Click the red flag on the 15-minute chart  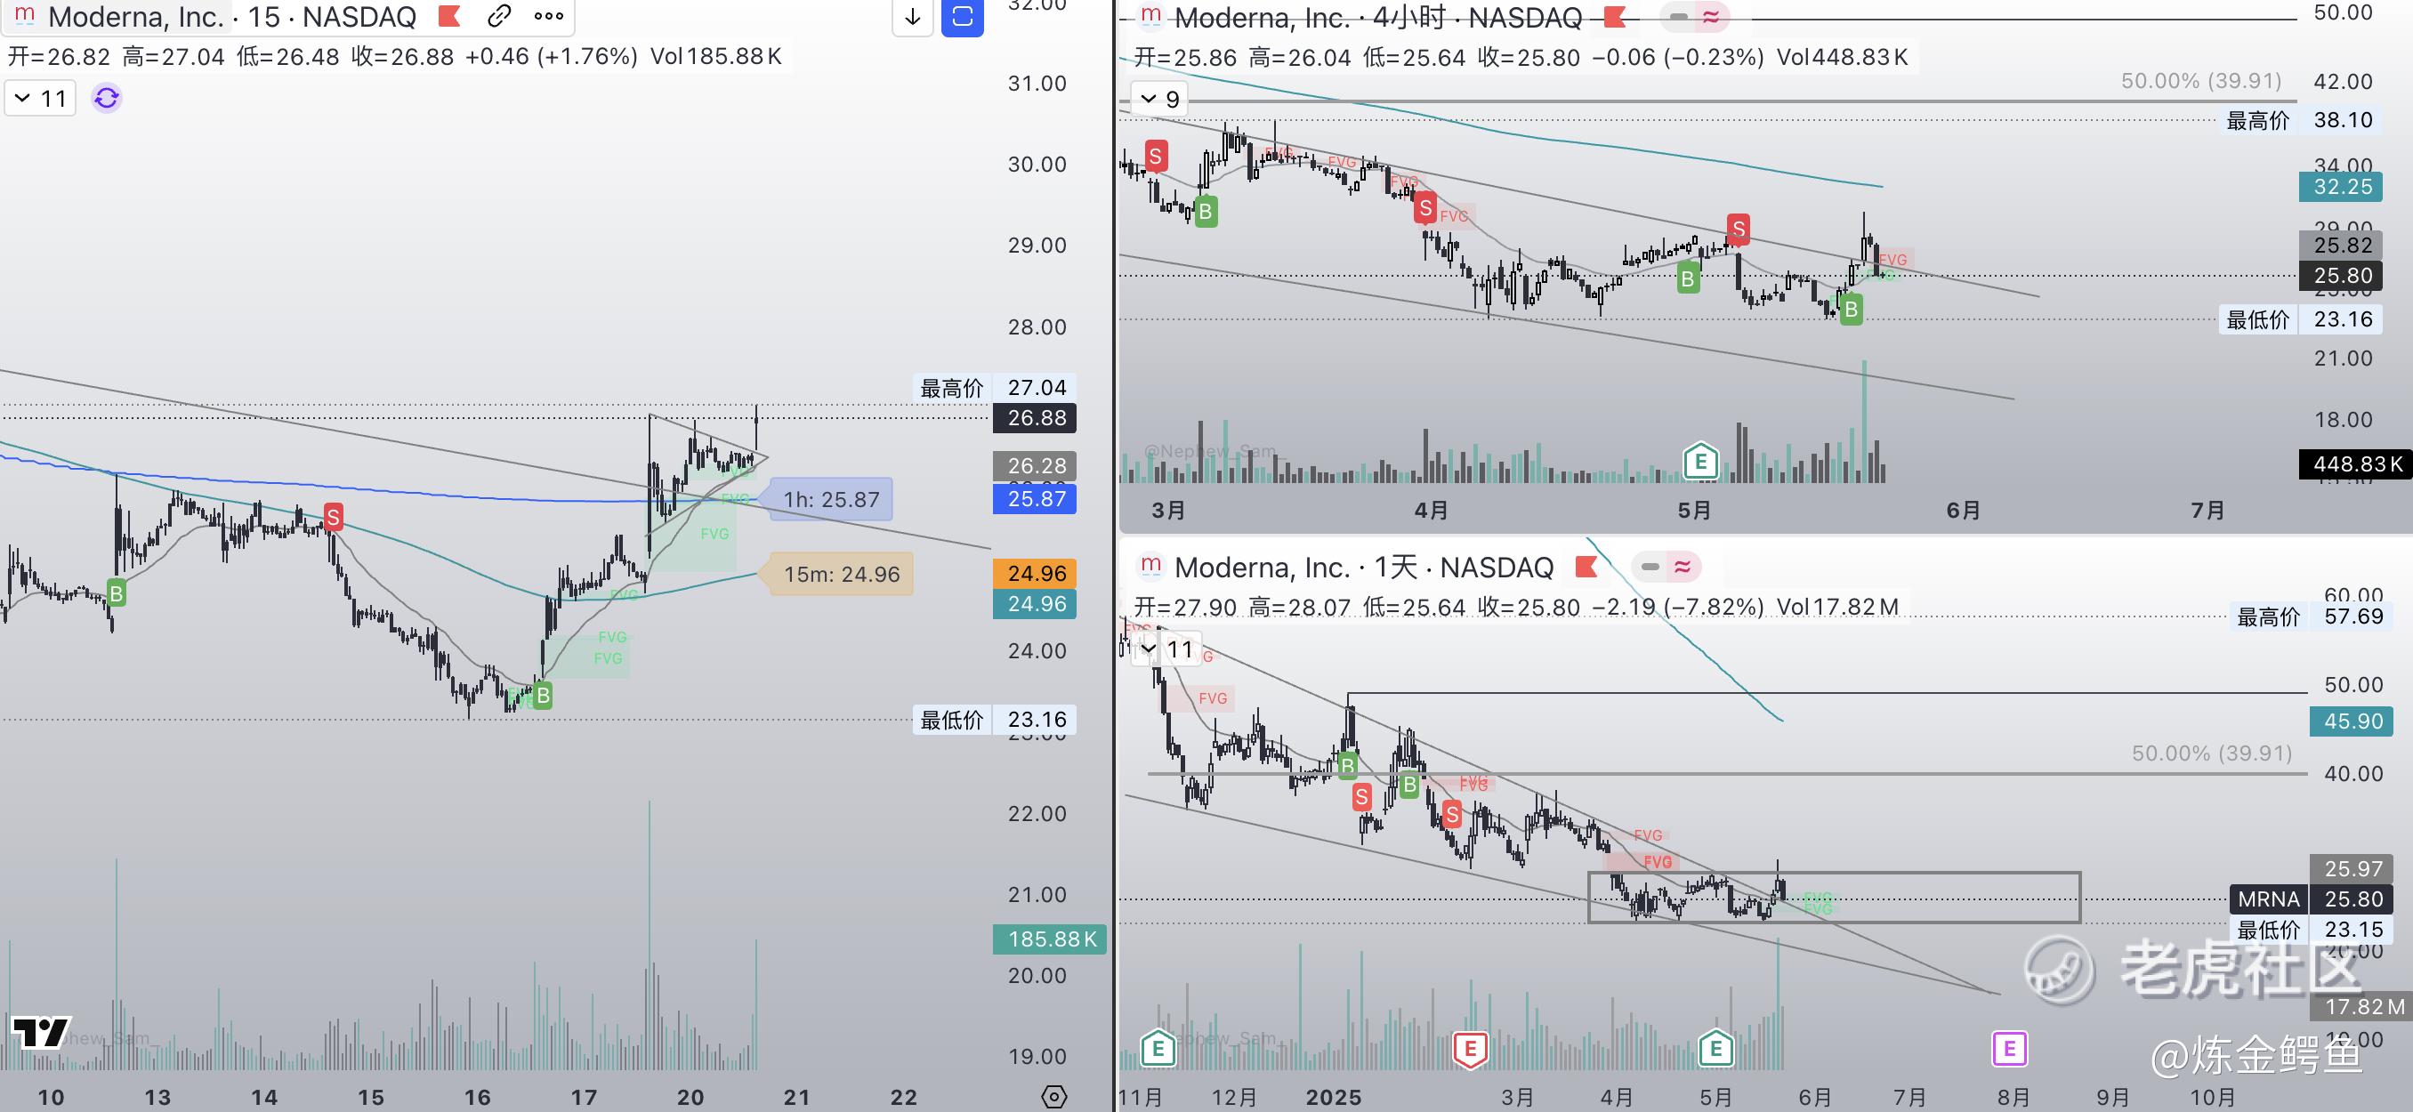pos(449,16)
